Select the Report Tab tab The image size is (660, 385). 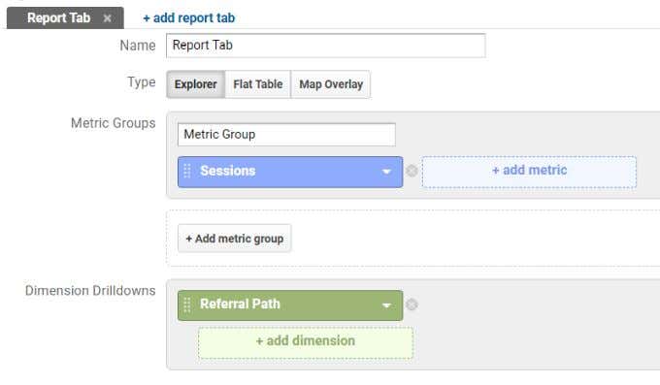click(x=58, y=18)
